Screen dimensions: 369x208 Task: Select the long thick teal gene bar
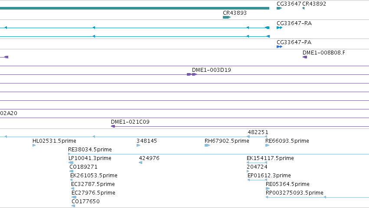pyautogui.click(x=134, y=8)
